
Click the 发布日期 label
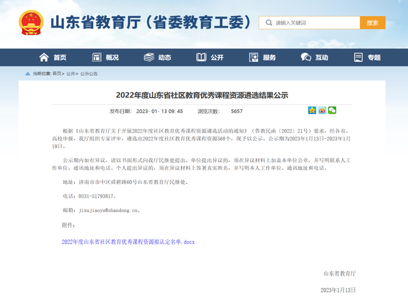[121, 111]
